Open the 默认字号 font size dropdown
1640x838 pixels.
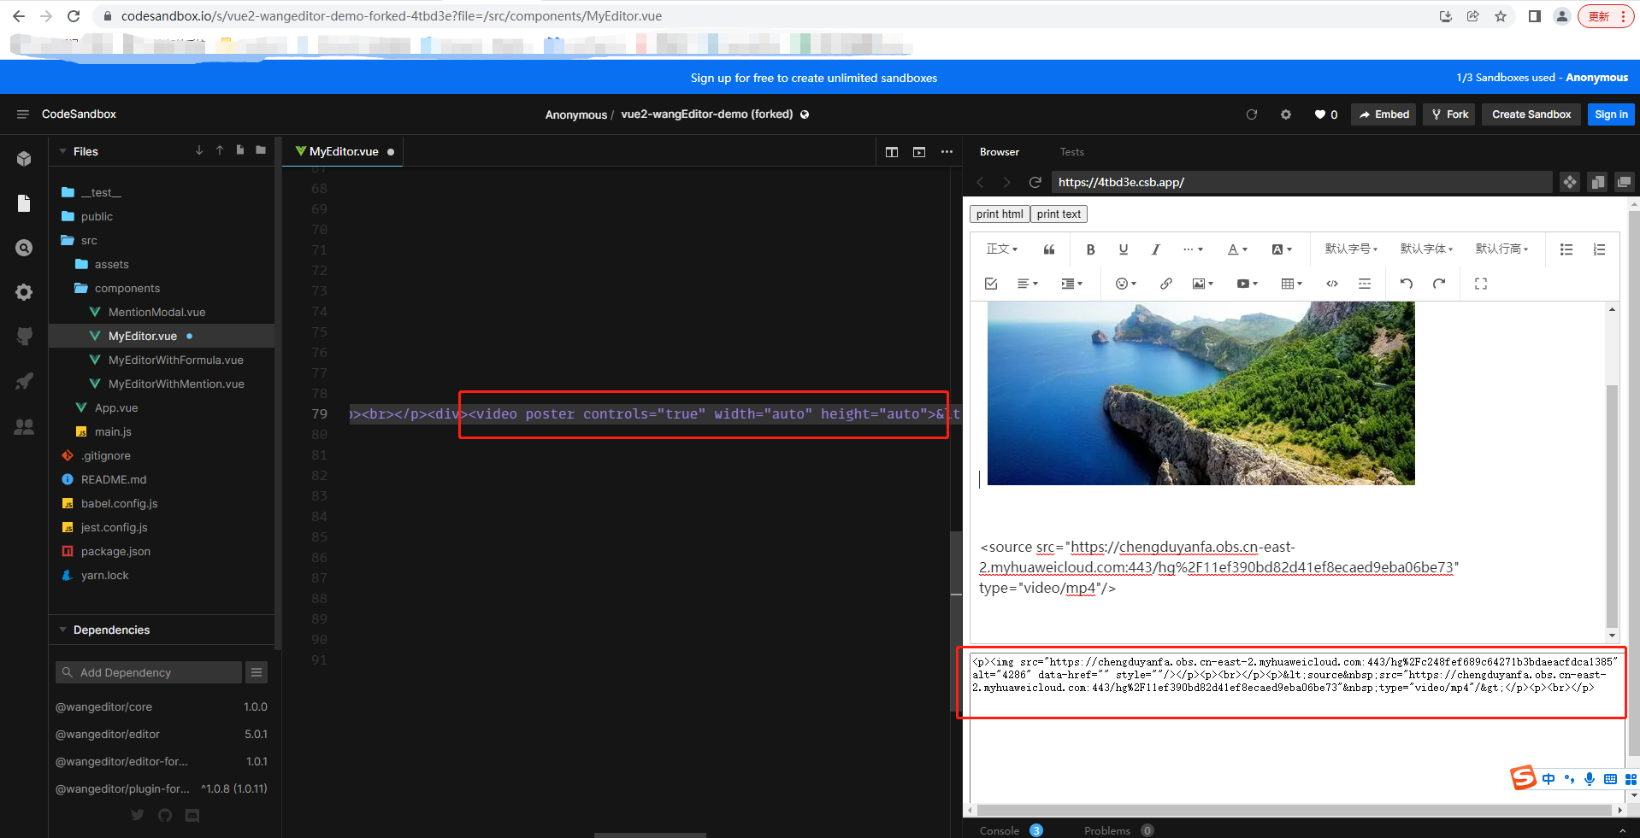pos(1350,249)
